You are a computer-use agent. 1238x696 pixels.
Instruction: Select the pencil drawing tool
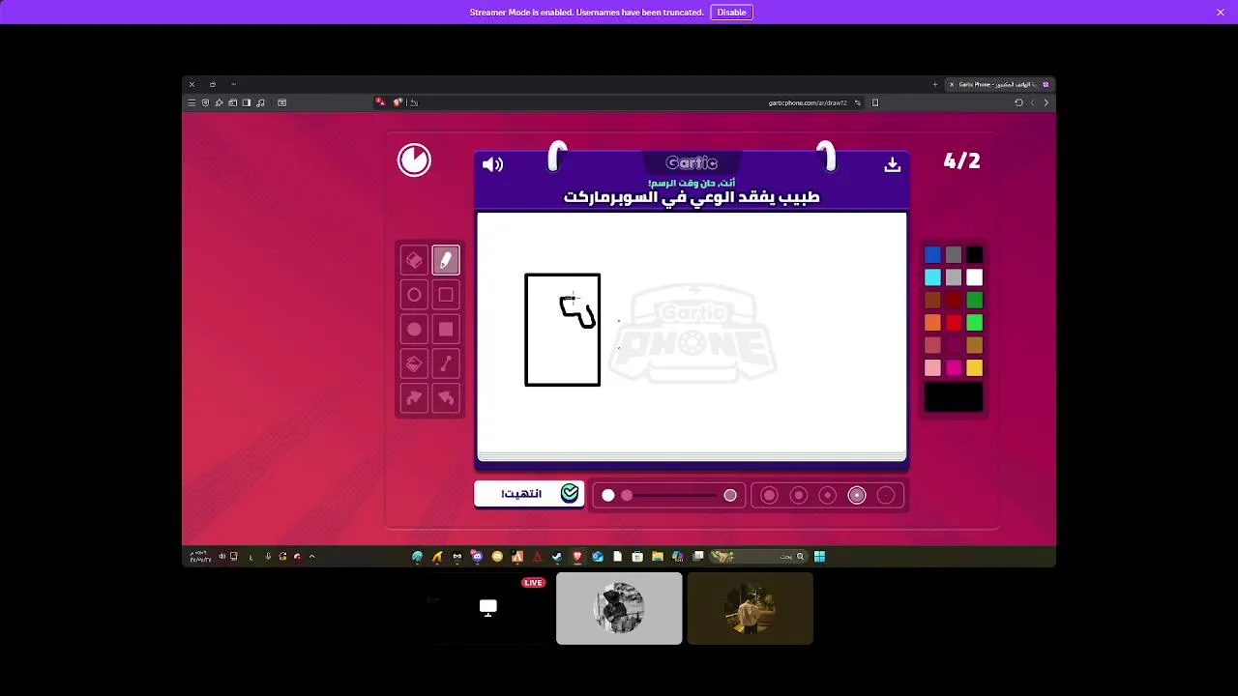tap(446, 260)
